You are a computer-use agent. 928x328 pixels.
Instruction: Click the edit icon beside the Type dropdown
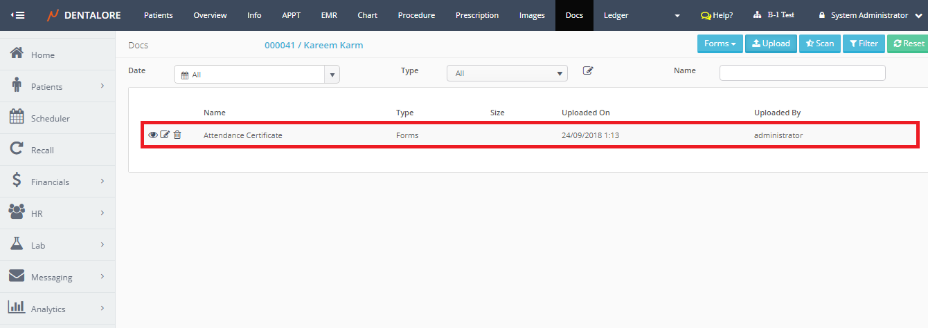588,70
